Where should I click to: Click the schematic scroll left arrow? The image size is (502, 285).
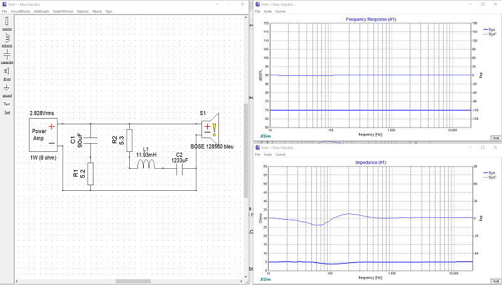[17, 281]
